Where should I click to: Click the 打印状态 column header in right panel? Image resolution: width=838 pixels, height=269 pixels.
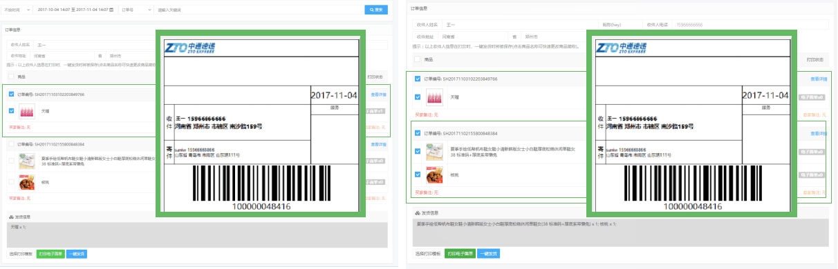click(816, 60)
